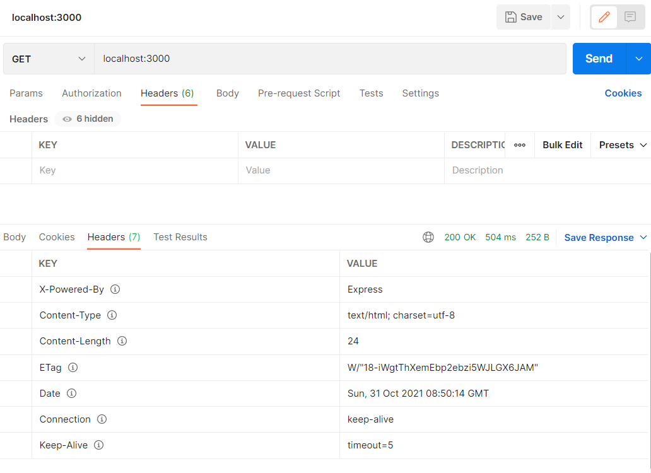Click the localhost:3000 request title
Image resolution: width=651 pixels, height=473 pixels.
tap(47, 18)
